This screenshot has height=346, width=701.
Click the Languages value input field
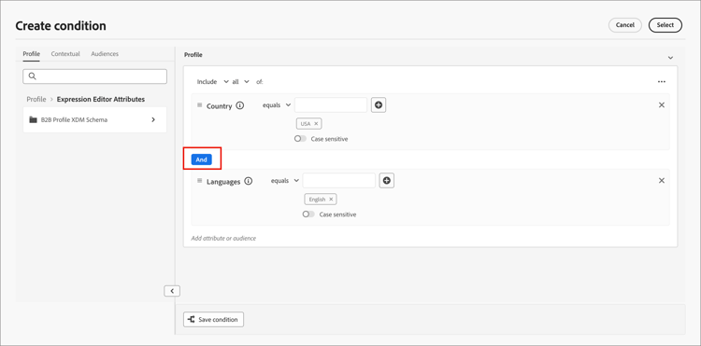tap(339, 181)
